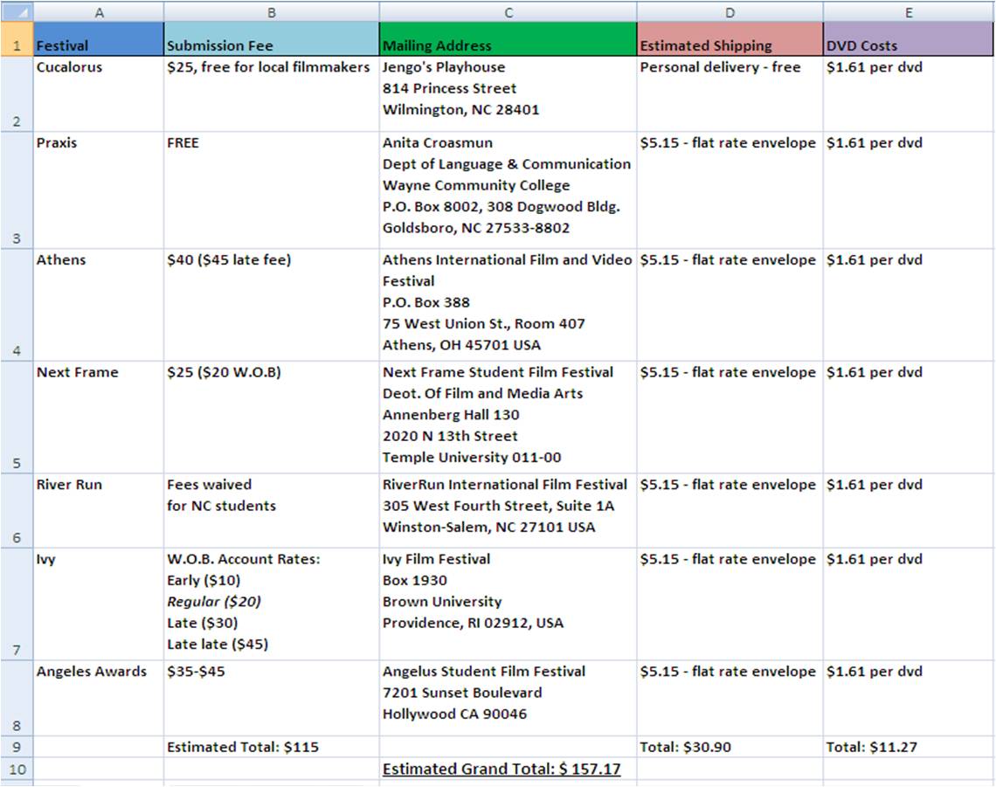This screenshot has height=787, width=996.
Task: Click the Anita Croasmun address cell
Action: (508, 190)
